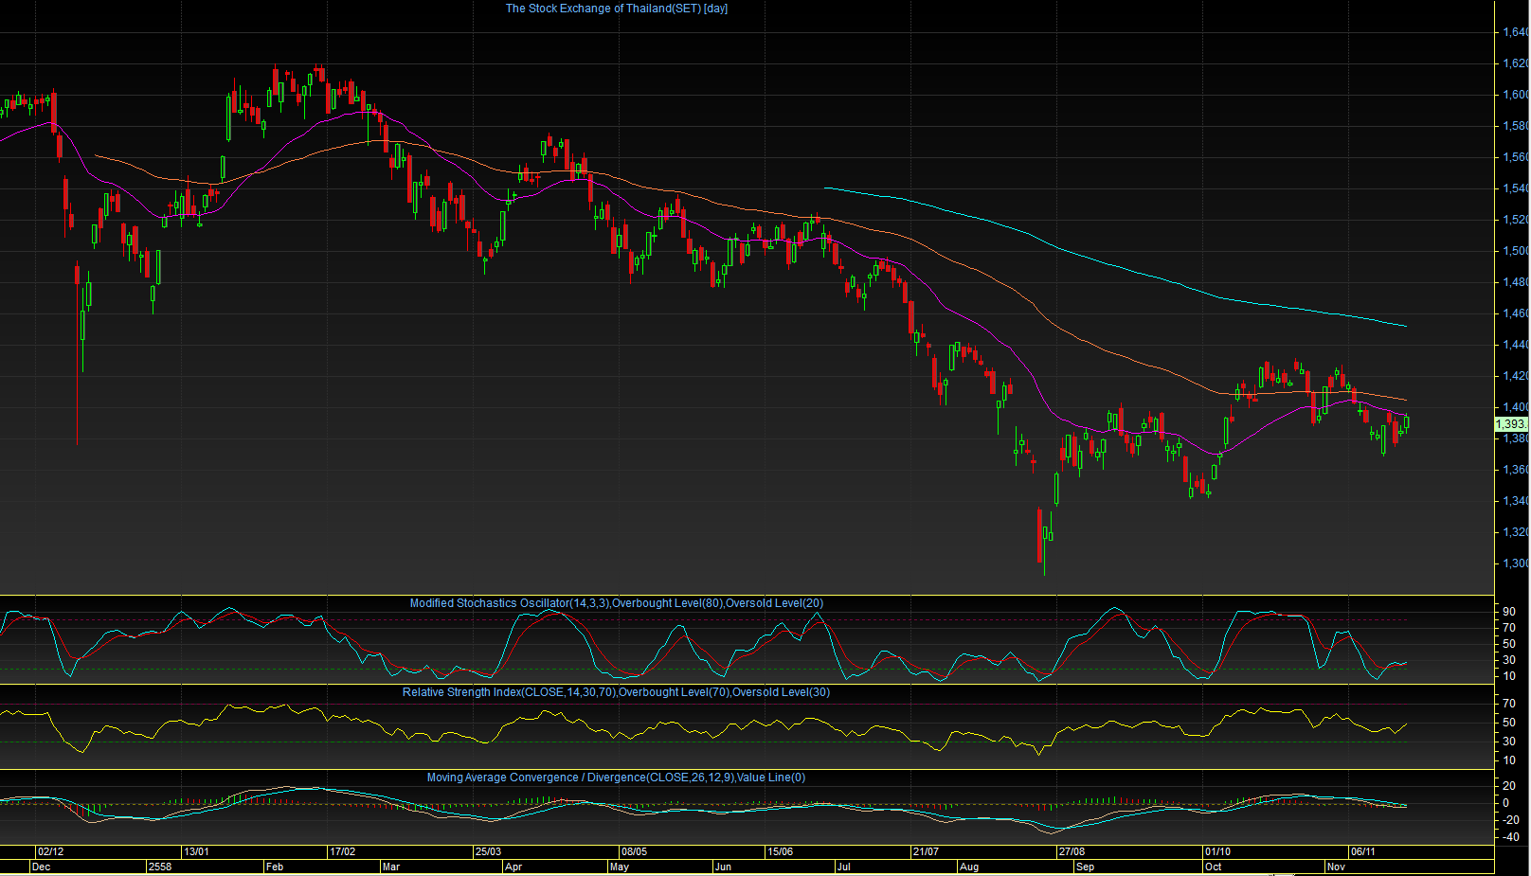1531x876 pixels.
Task: Click the highlighted 1,393 current price tag
Action: pyautogui.click(x=1510, y=424)
